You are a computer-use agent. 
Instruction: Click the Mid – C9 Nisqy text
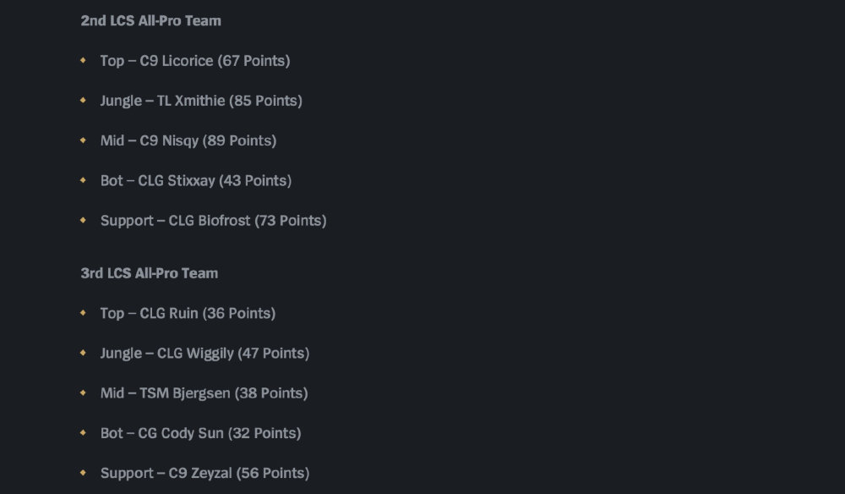click(x=188, y=140)
